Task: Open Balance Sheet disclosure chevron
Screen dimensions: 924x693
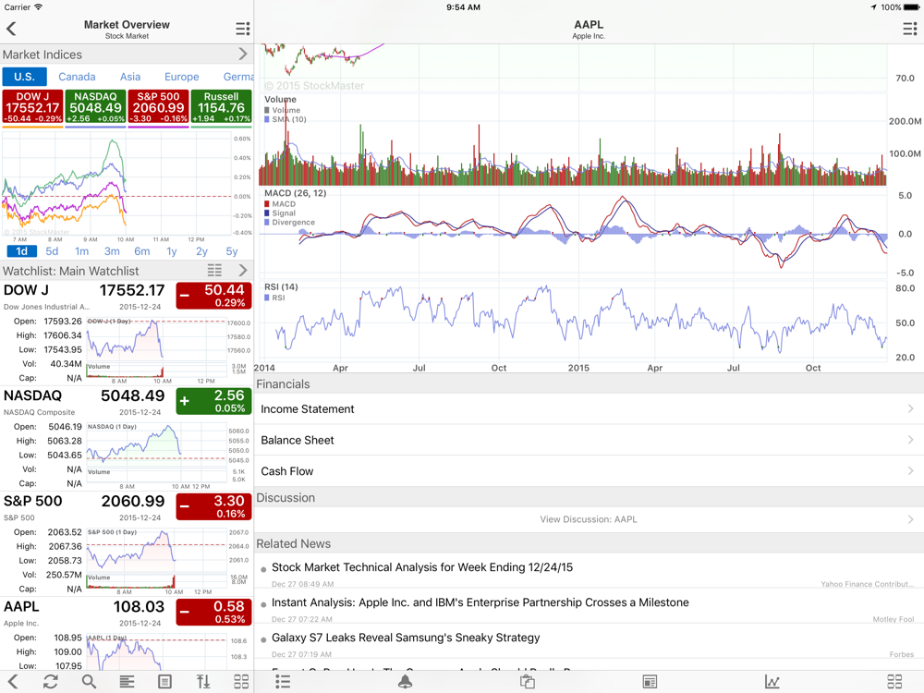Action: (910, 440)
